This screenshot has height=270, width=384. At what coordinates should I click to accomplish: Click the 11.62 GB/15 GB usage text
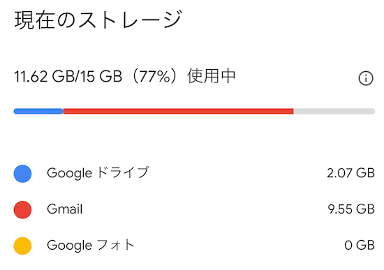click(x=68, y=76)
